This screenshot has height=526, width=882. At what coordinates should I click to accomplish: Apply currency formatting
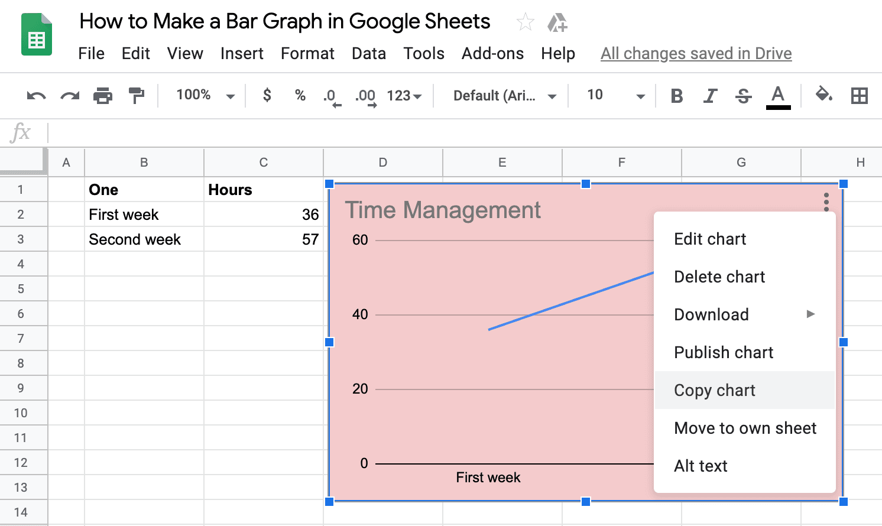267,95
